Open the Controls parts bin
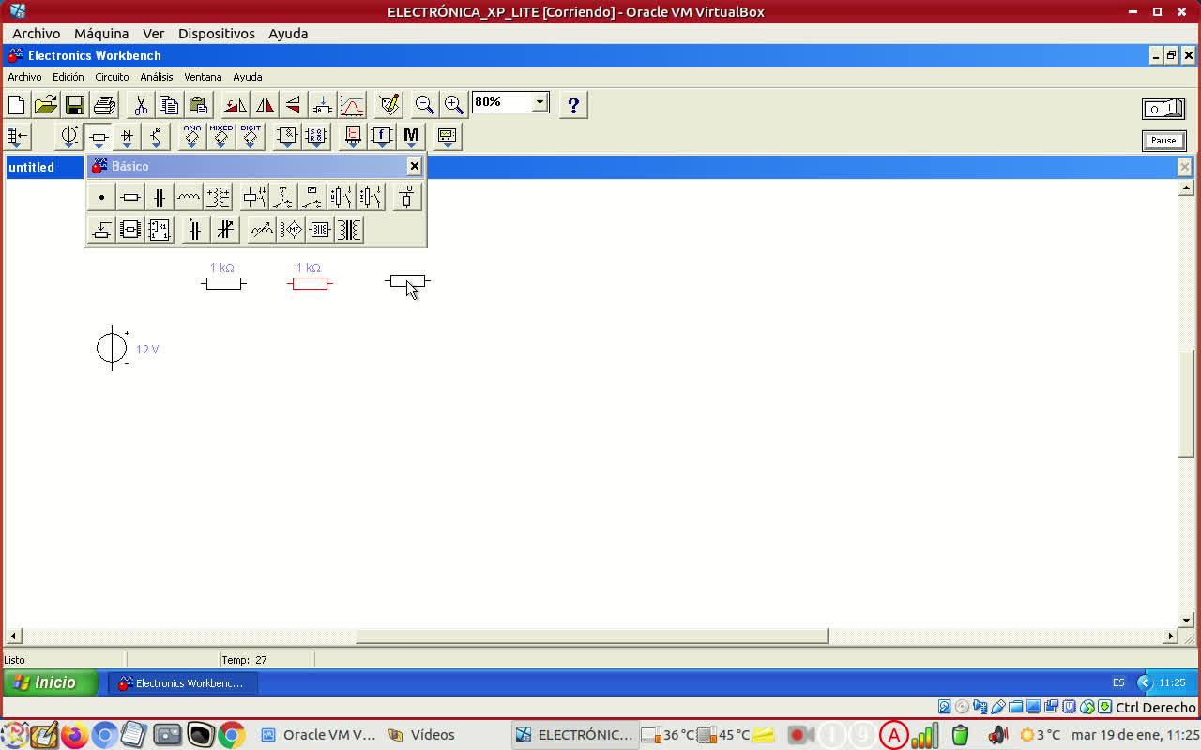Image resolution: width=1201 pixels, height=750 pixels. pos(382,137)
